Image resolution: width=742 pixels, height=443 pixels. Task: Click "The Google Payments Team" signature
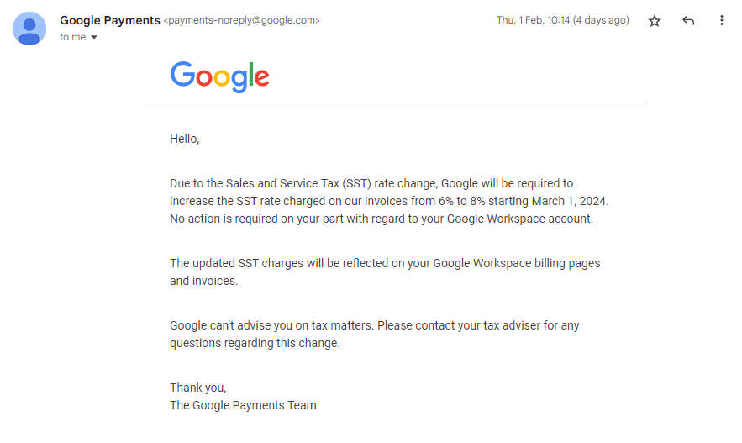coord(243,405)
